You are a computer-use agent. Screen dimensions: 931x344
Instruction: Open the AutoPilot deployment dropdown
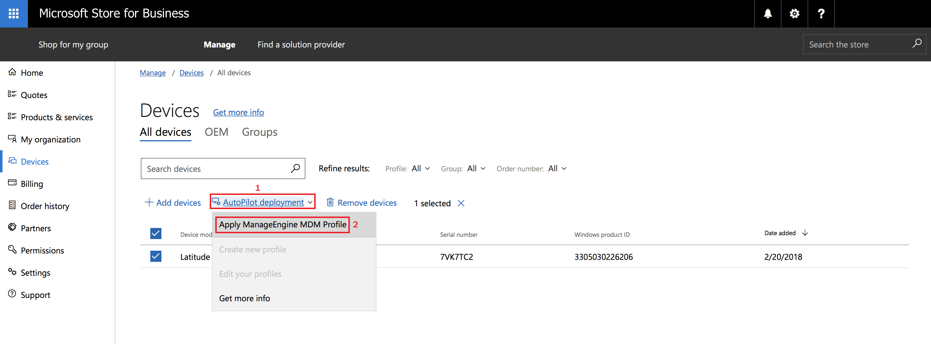pos(263,202)
